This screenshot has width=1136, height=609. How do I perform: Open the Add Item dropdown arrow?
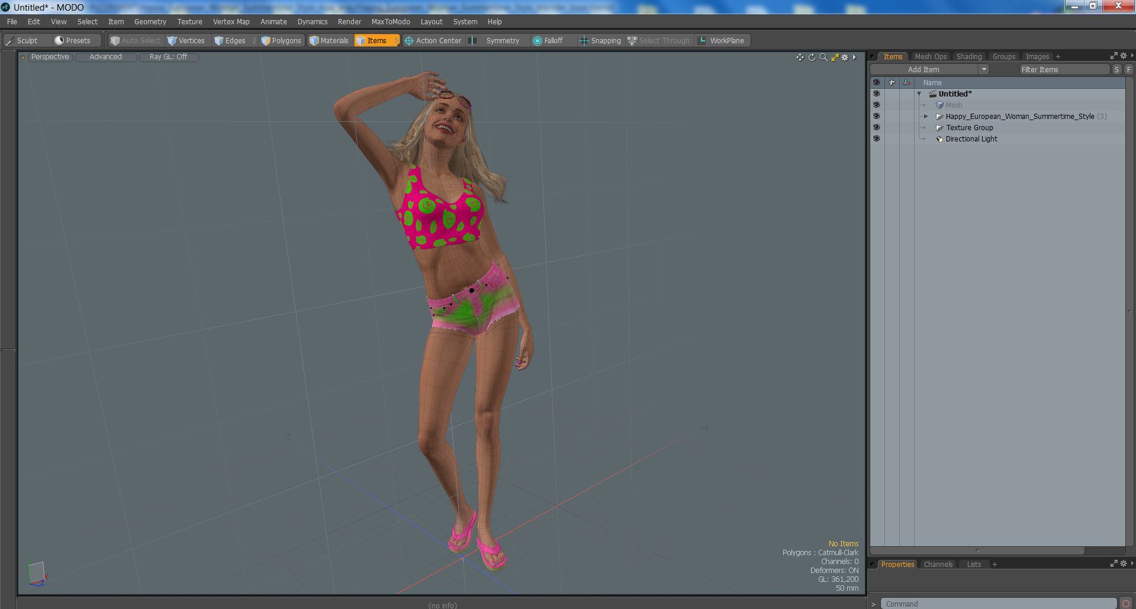click(x=983, y=70)
